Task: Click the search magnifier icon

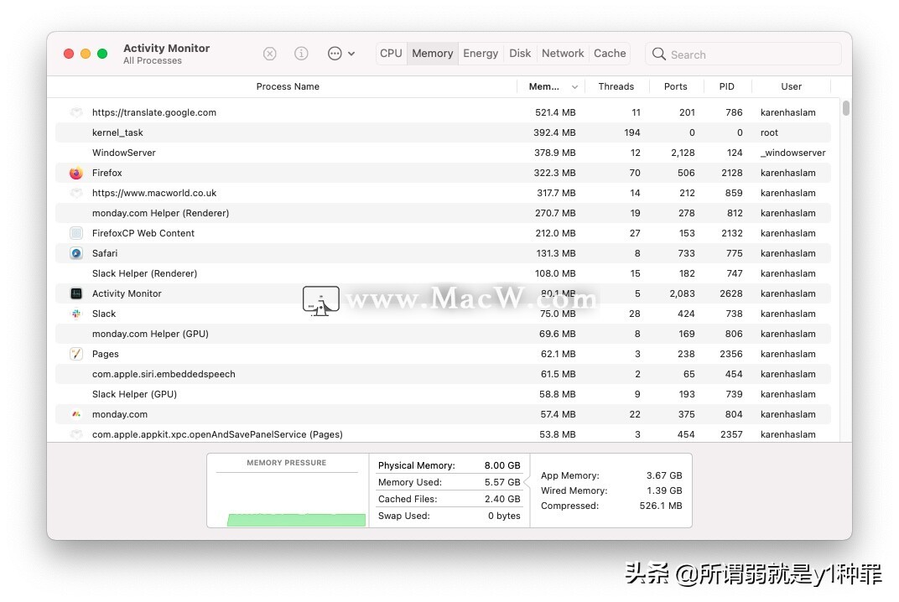Action: 659,54
